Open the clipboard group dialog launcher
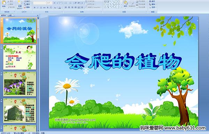 coord(14,12)
